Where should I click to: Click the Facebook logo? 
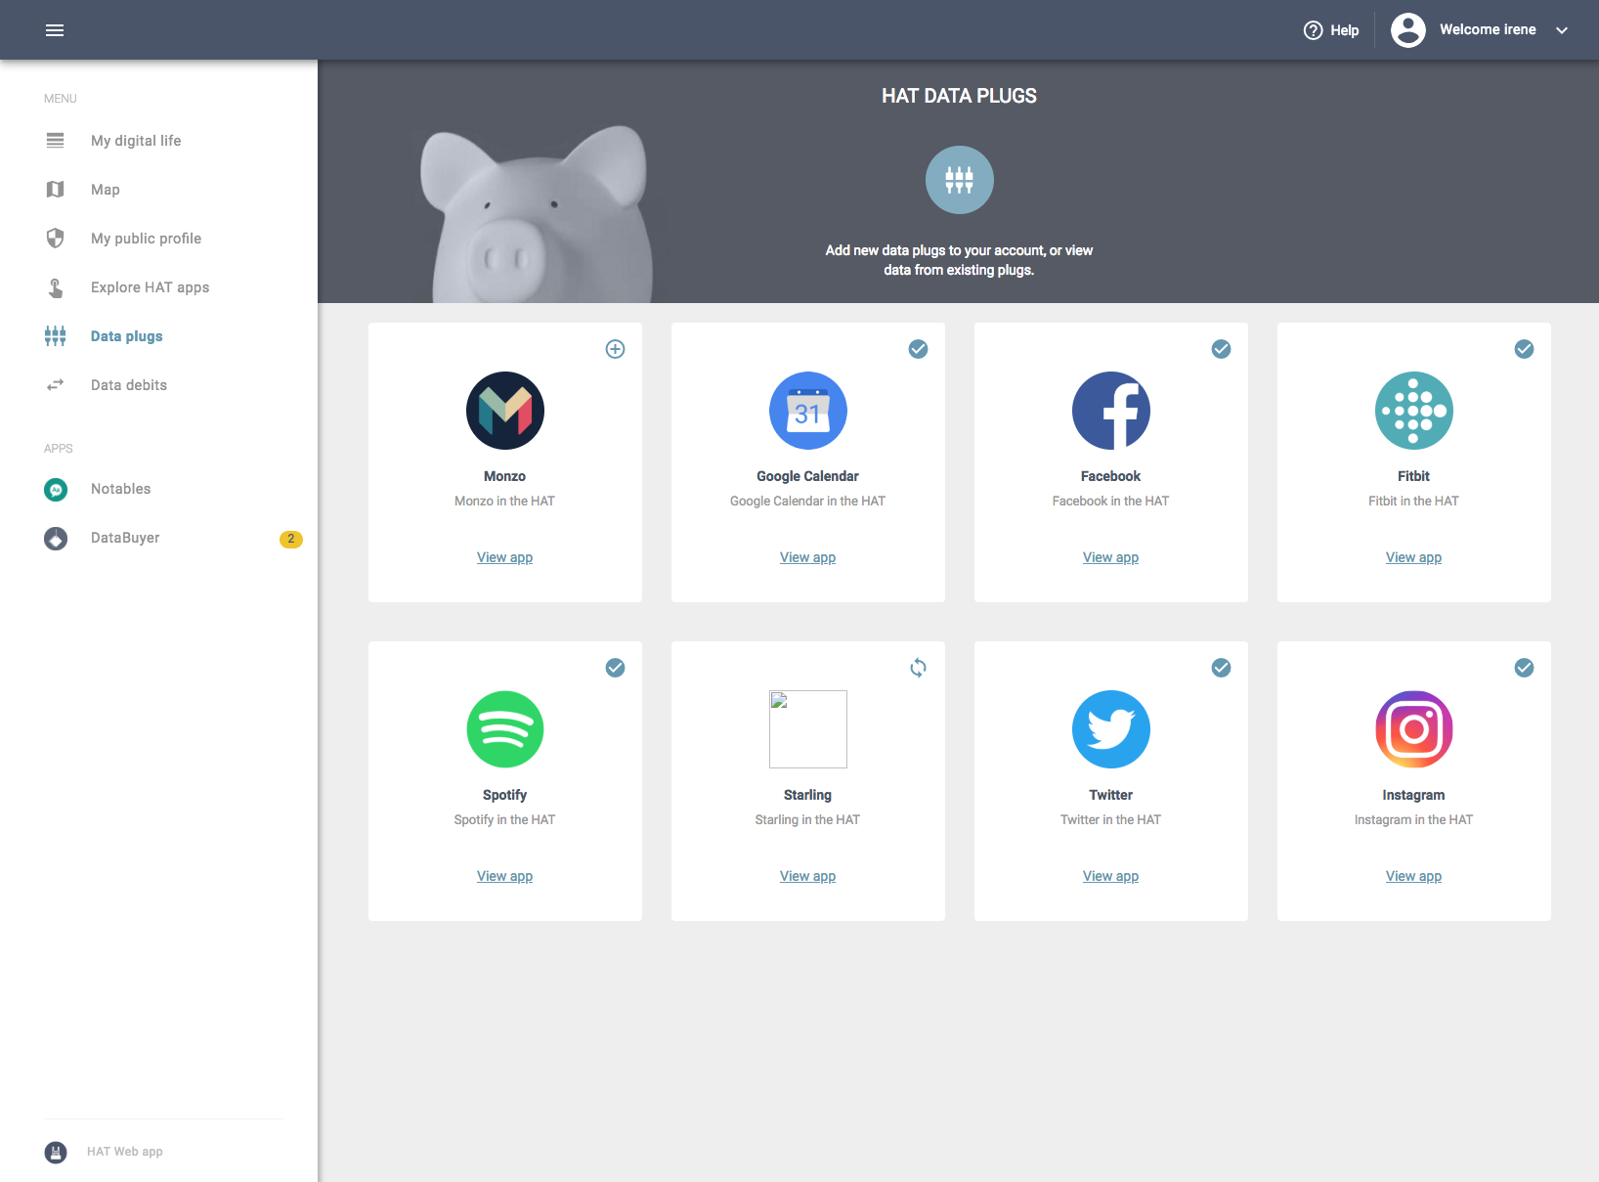1111,411
